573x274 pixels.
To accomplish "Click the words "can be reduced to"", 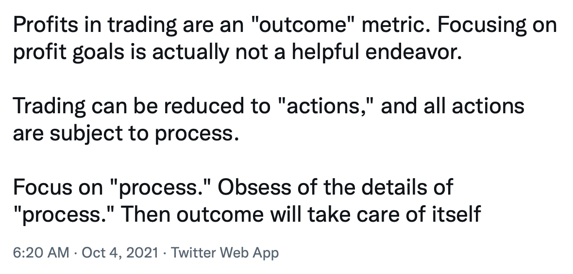I will [181, 107].
